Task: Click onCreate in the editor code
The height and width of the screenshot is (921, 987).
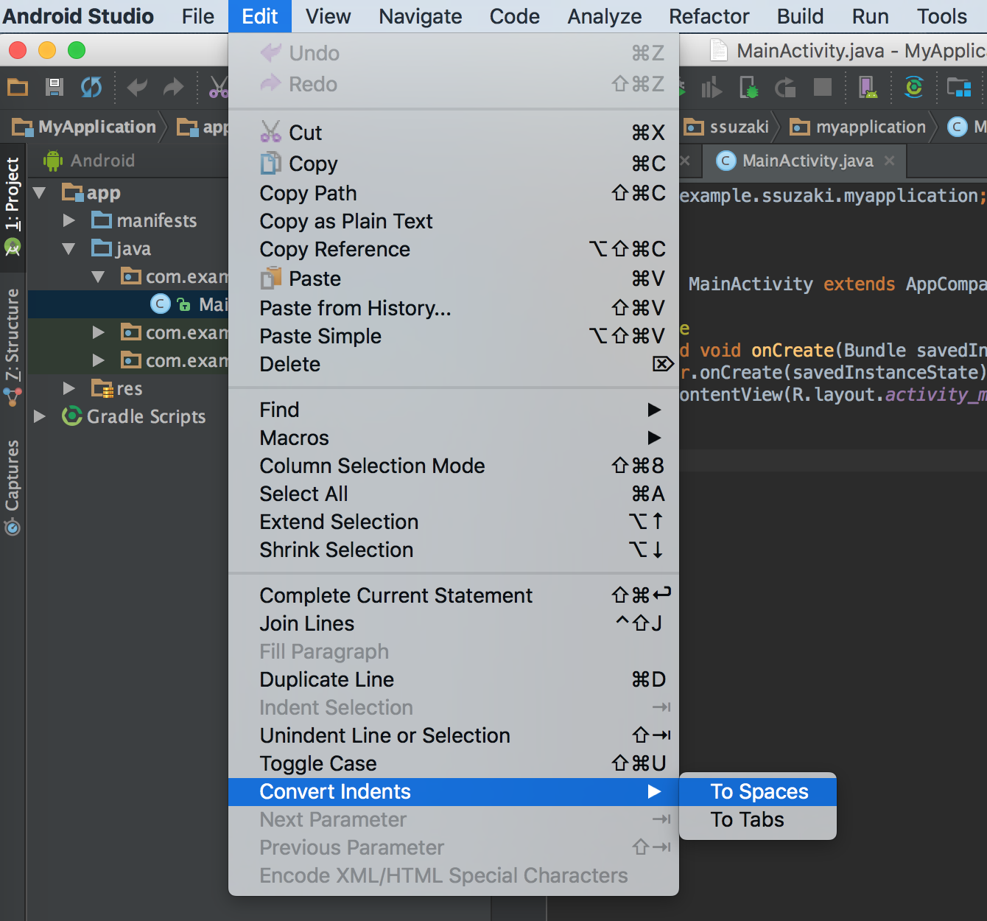Action: (793, 350)
